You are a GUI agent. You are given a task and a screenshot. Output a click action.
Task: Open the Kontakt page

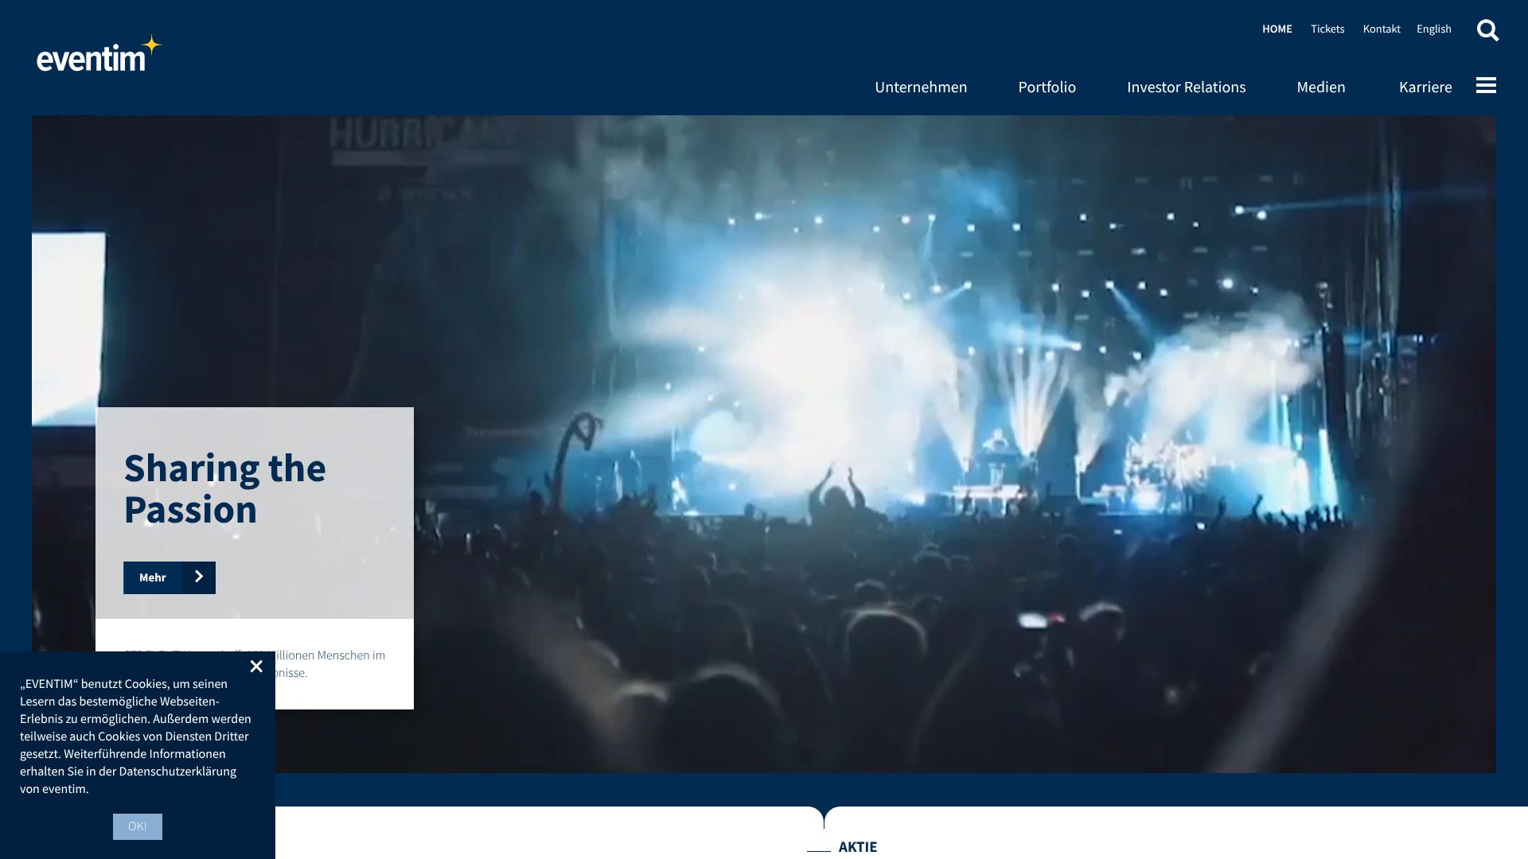click(x=1381, y=29)
